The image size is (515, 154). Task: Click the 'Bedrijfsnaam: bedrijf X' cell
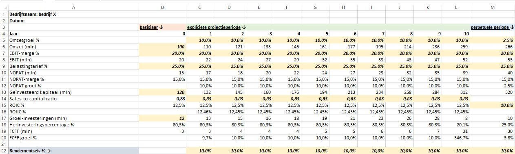pyautogui.click(x=73, y=14)
